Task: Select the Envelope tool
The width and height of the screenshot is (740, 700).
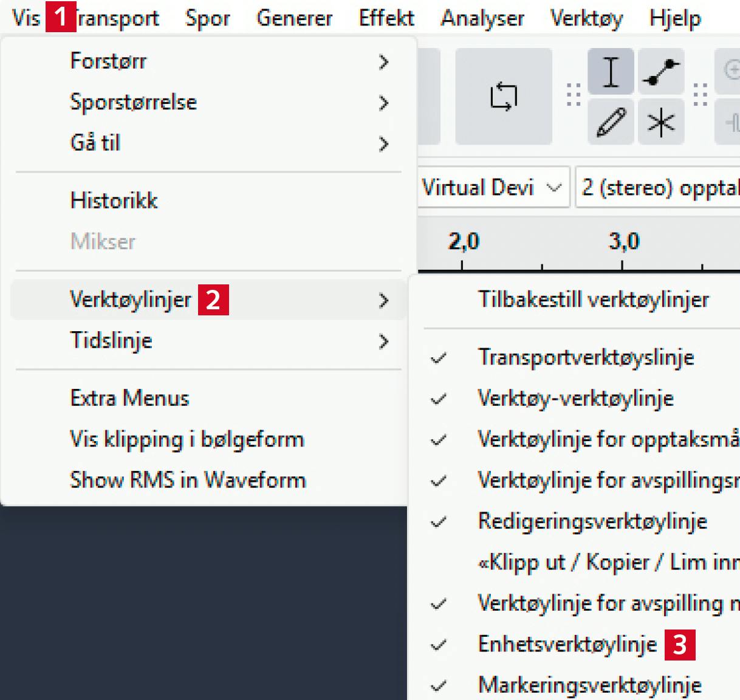Action: tap(661, 72)
